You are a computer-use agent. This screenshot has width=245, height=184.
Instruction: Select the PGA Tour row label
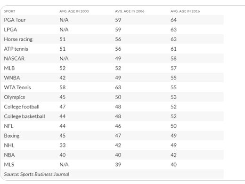[x=15, y=20]
